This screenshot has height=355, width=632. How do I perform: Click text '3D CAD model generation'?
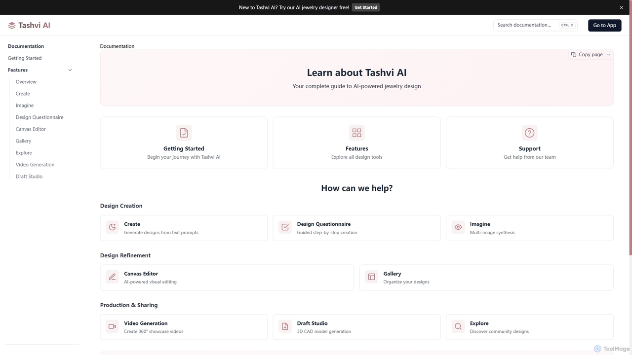[x=324, y=331]
